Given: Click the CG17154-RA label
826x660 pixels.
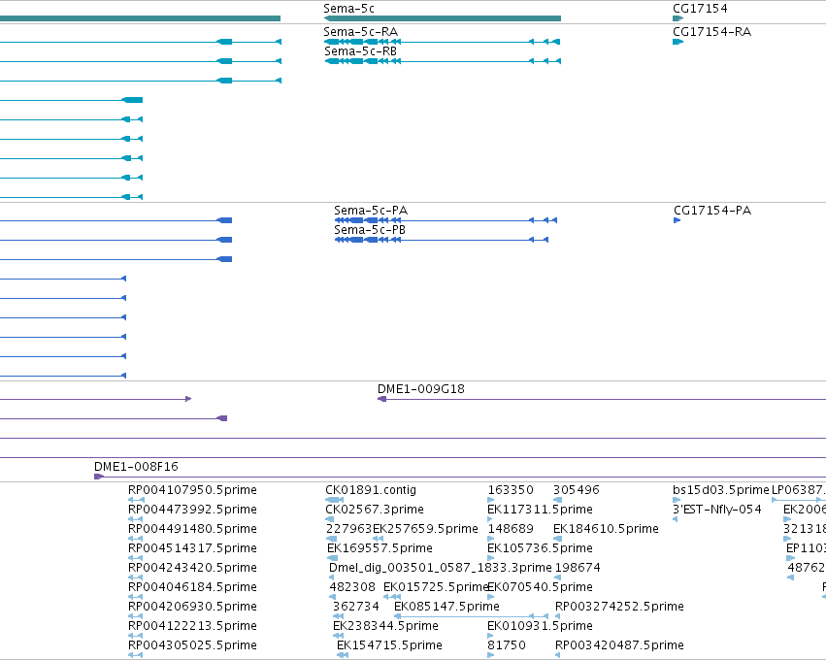Looking at the screenshot, I should pyautogui.click(x=712, y=32).
